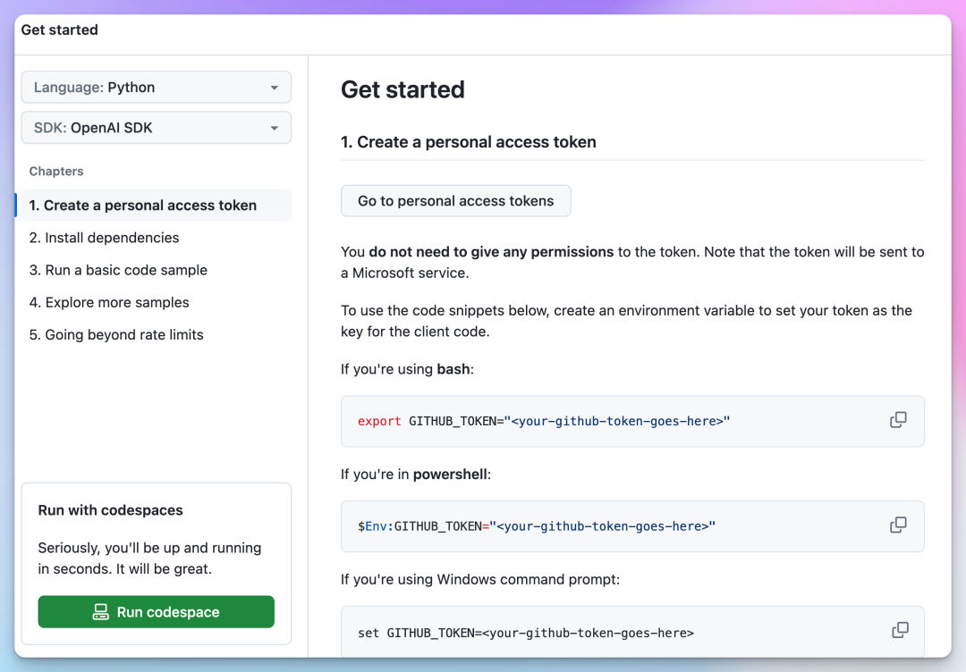Jump to Run a basic code sample

118,270
